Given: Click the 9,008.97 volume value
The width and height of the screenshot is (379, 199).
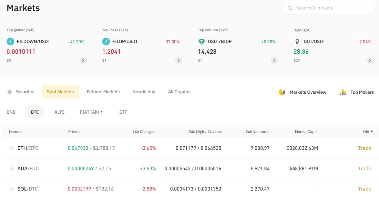Looking at the screenshot, I should pyautogui.click(x=260, y=148).
